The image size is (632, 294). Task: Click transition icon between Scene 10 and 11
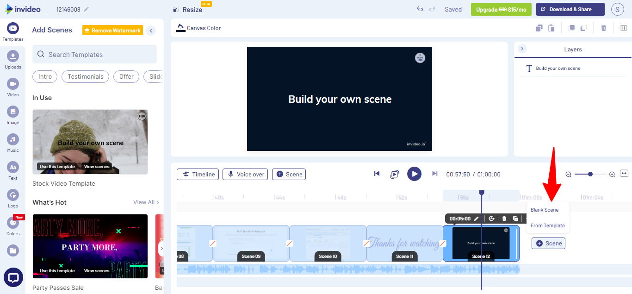(x=366, y=243)
